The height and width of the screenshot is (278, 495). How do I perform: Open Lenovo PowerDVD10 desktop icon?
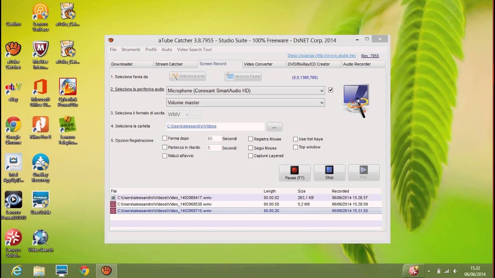click(14, 205)
